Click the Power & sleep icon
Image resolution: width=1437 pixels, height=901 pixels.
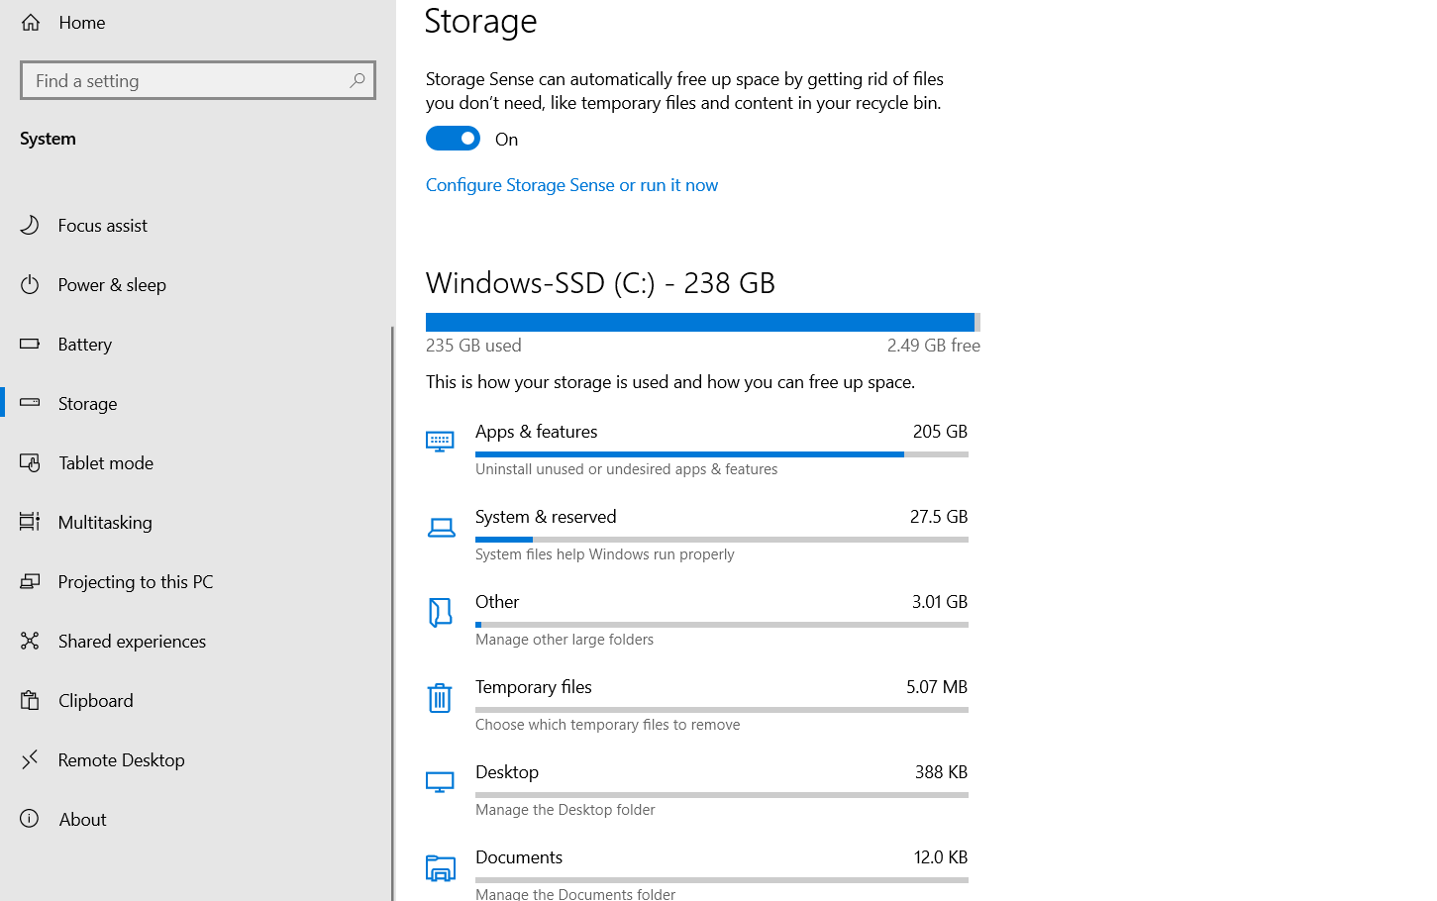pos(30,284)
